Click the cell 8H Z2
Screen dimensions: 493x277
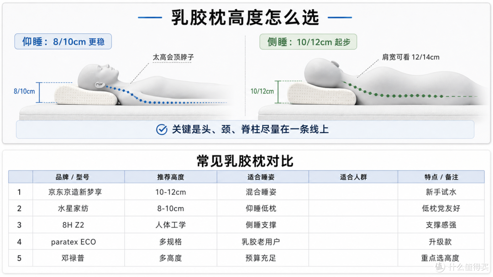(x=79, y=225)
